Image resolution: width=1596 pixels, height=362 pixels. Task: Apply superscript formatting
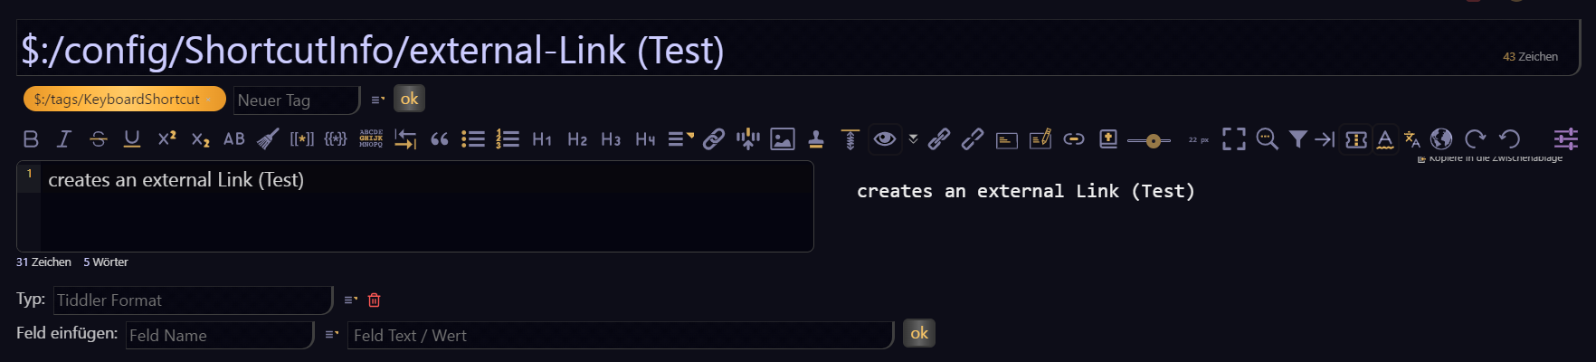click(x=166, y=139)
